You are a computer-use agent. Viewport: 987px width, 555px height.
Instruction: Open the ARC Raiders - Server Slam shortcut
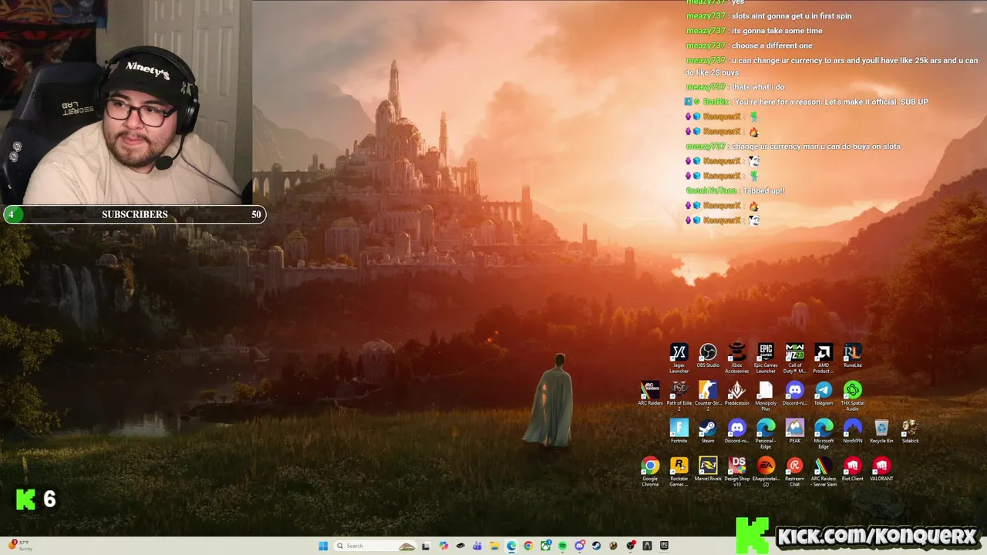click(824, 471)
